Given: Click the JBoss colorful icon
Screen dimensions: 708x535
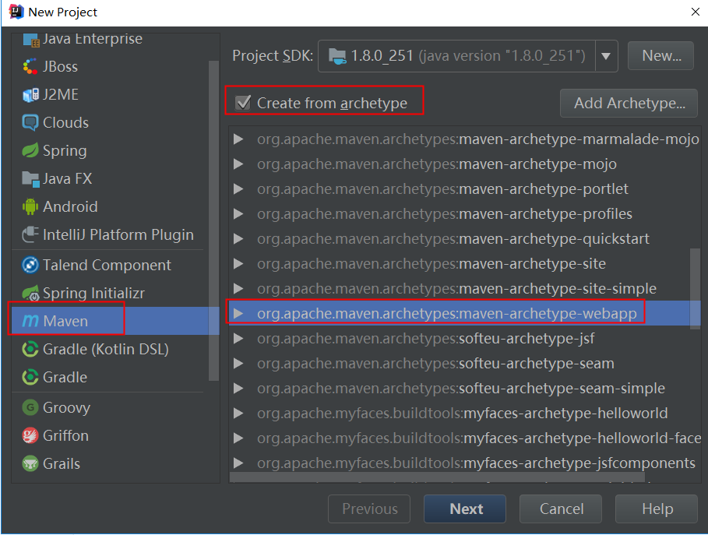Looking at the screenshot, I should [x=30, y=66].
